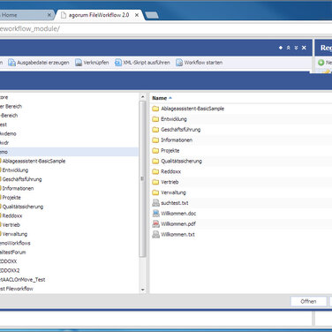Select Test Fileworkflow tree entry

(17, 289)
